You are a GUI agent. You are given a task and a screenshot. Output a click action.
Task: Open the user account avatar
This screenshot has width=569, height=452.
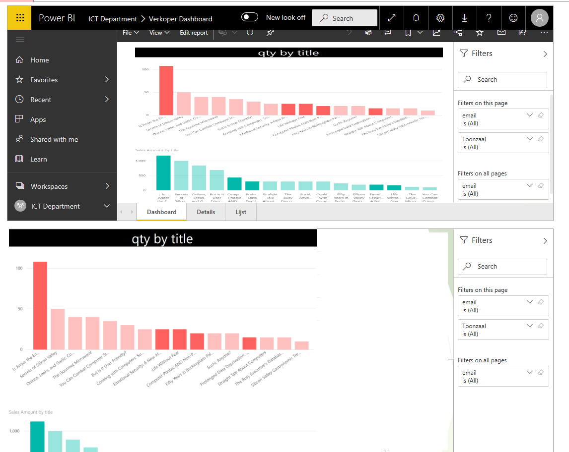point(540,18)
